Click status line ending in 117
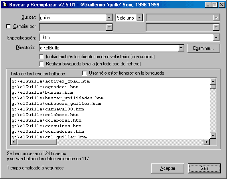This screenshot has height=179, width=227. point(48,159)
